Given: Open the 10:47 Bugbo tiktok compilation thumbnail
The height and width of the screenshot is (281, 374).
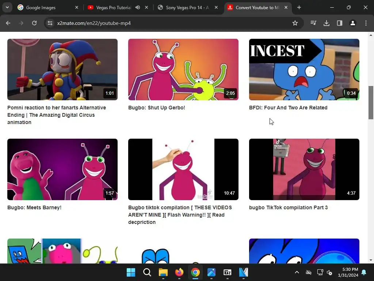Looking at the screenshot, I should click(x=183, y=169).
